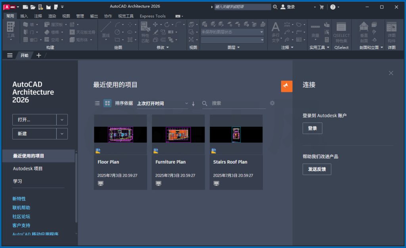Click the QSELECT property set icon
The height and width of the screenshot is (248, 406).
coord(341,32)
